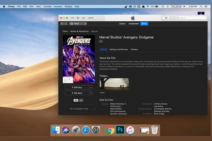Click the iTunes search field
The width and height of the screenshot is (212, 141).
(191, 18)
